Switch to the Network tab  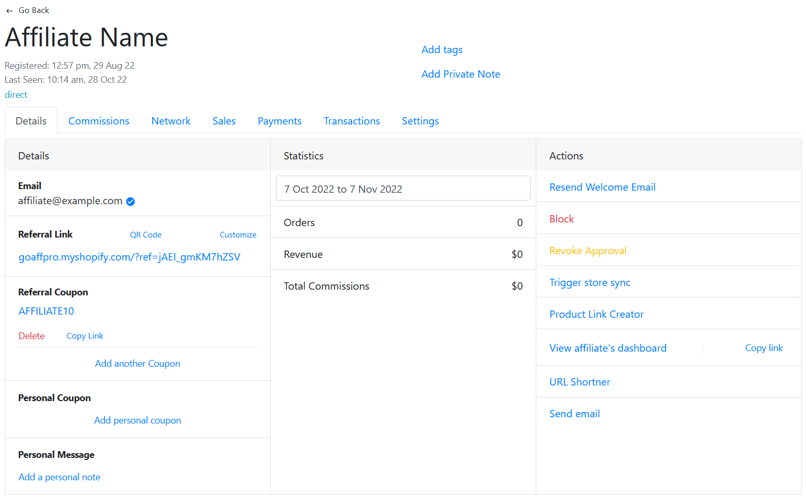[171, 121]
